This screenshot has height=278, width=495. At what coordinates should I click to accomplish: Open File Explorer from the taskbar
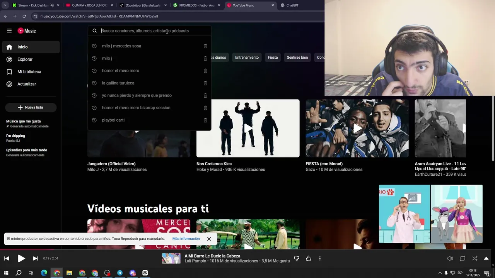[69, 273]
